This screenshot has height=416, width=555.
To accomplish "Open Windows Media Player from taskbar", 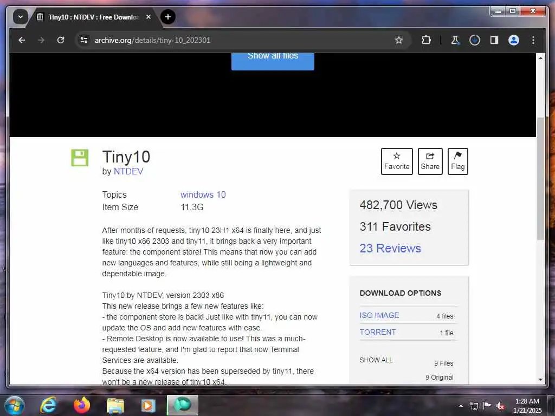I will [x=149, y=405].
